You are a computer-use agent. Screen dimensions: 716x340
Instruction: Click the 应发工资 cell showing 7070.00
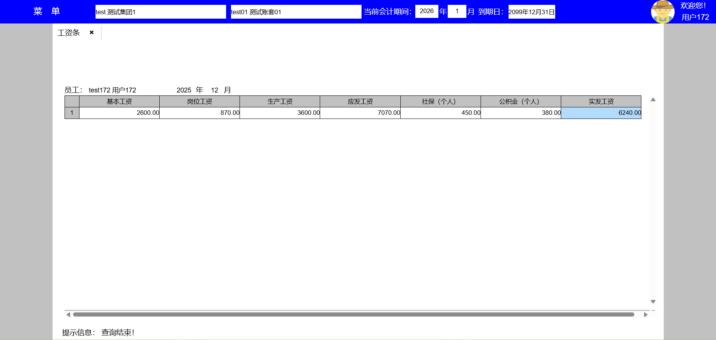pyautogui.click(x=360, y=113)
